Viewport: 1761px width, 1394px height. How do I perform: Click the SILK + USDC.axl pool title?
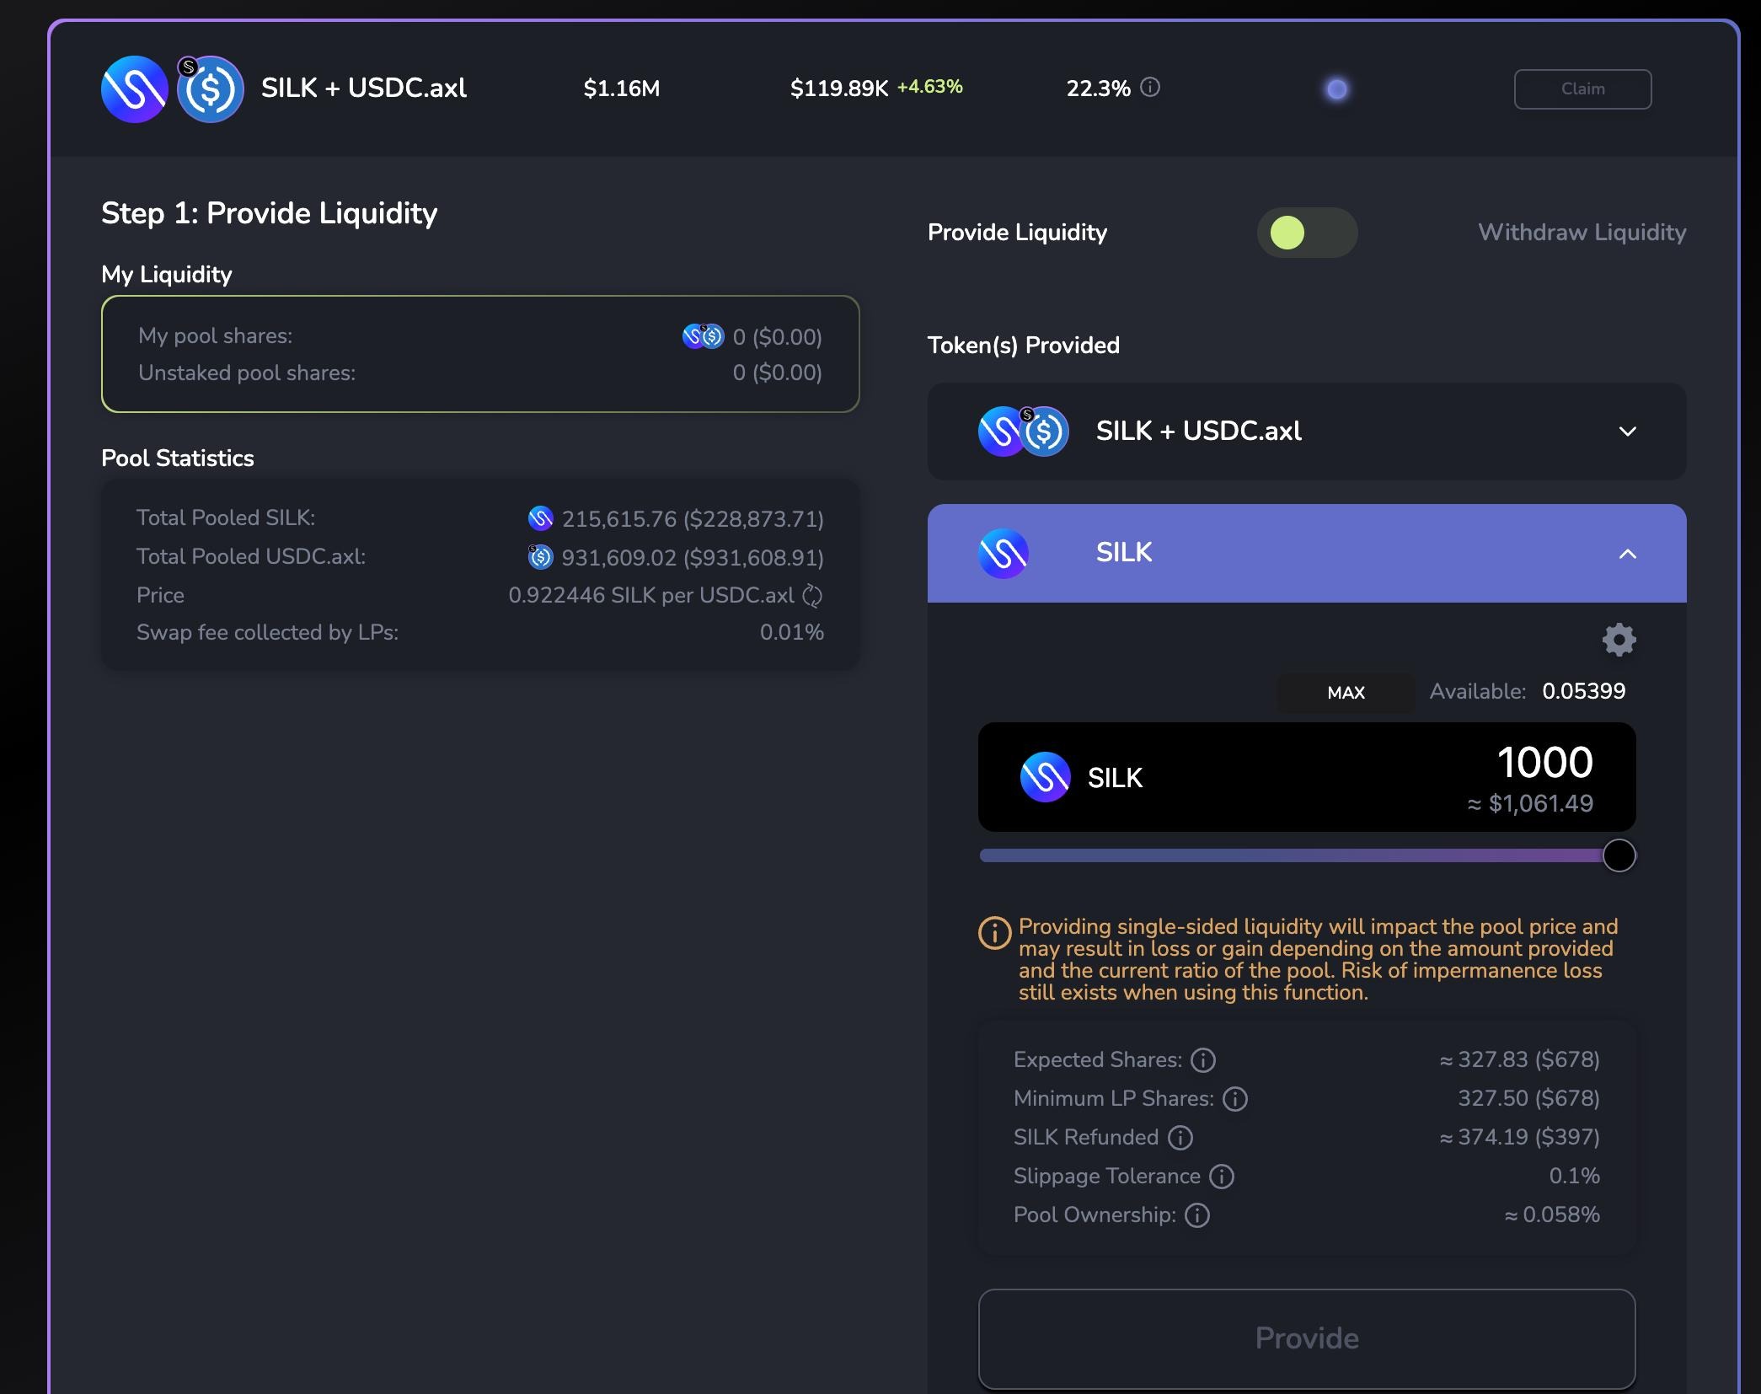click(363, 88)
